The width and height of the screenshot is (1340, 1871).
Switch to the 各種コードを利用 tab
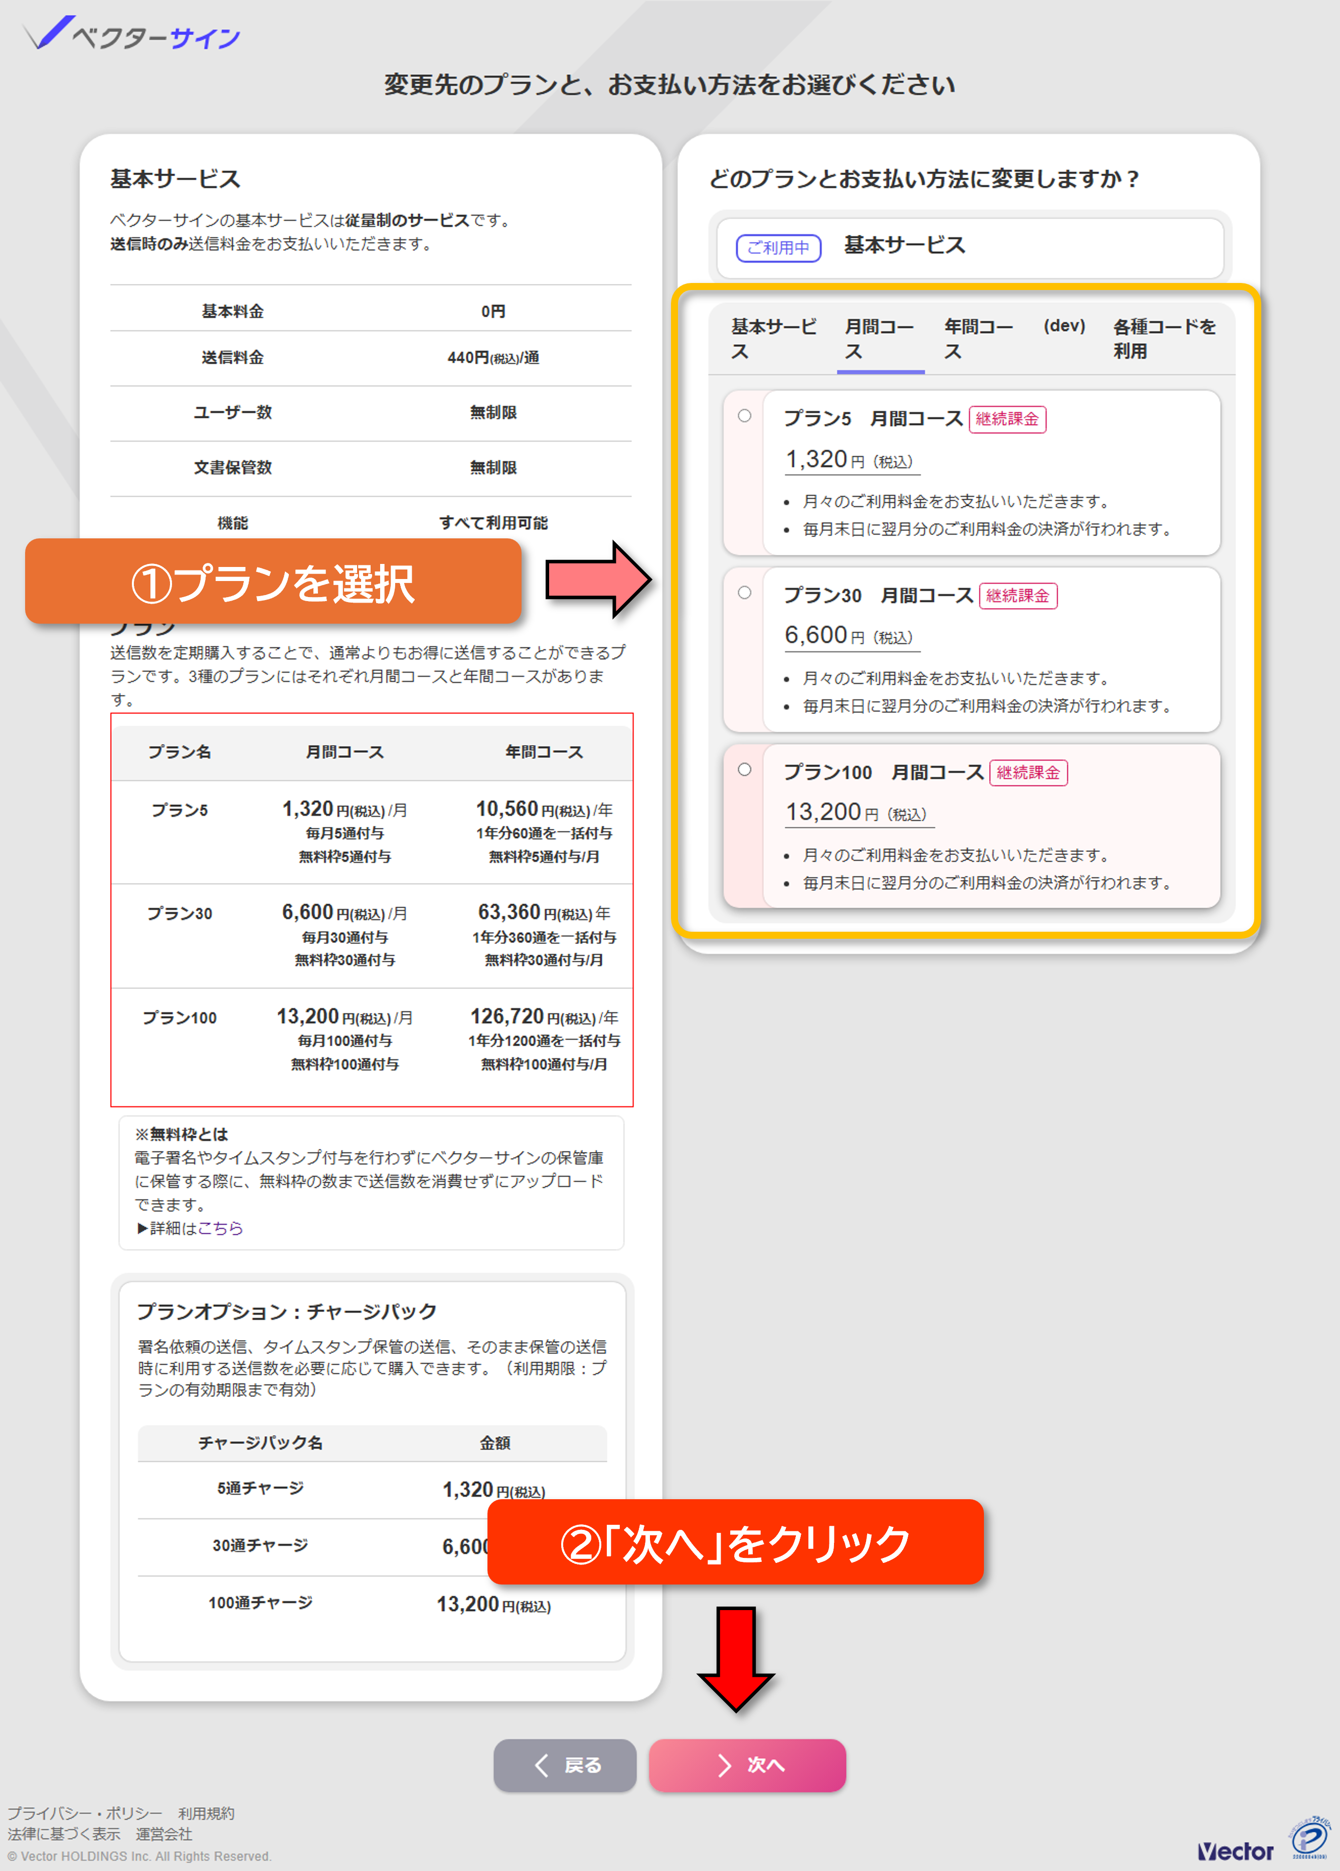coord(1164,339)
